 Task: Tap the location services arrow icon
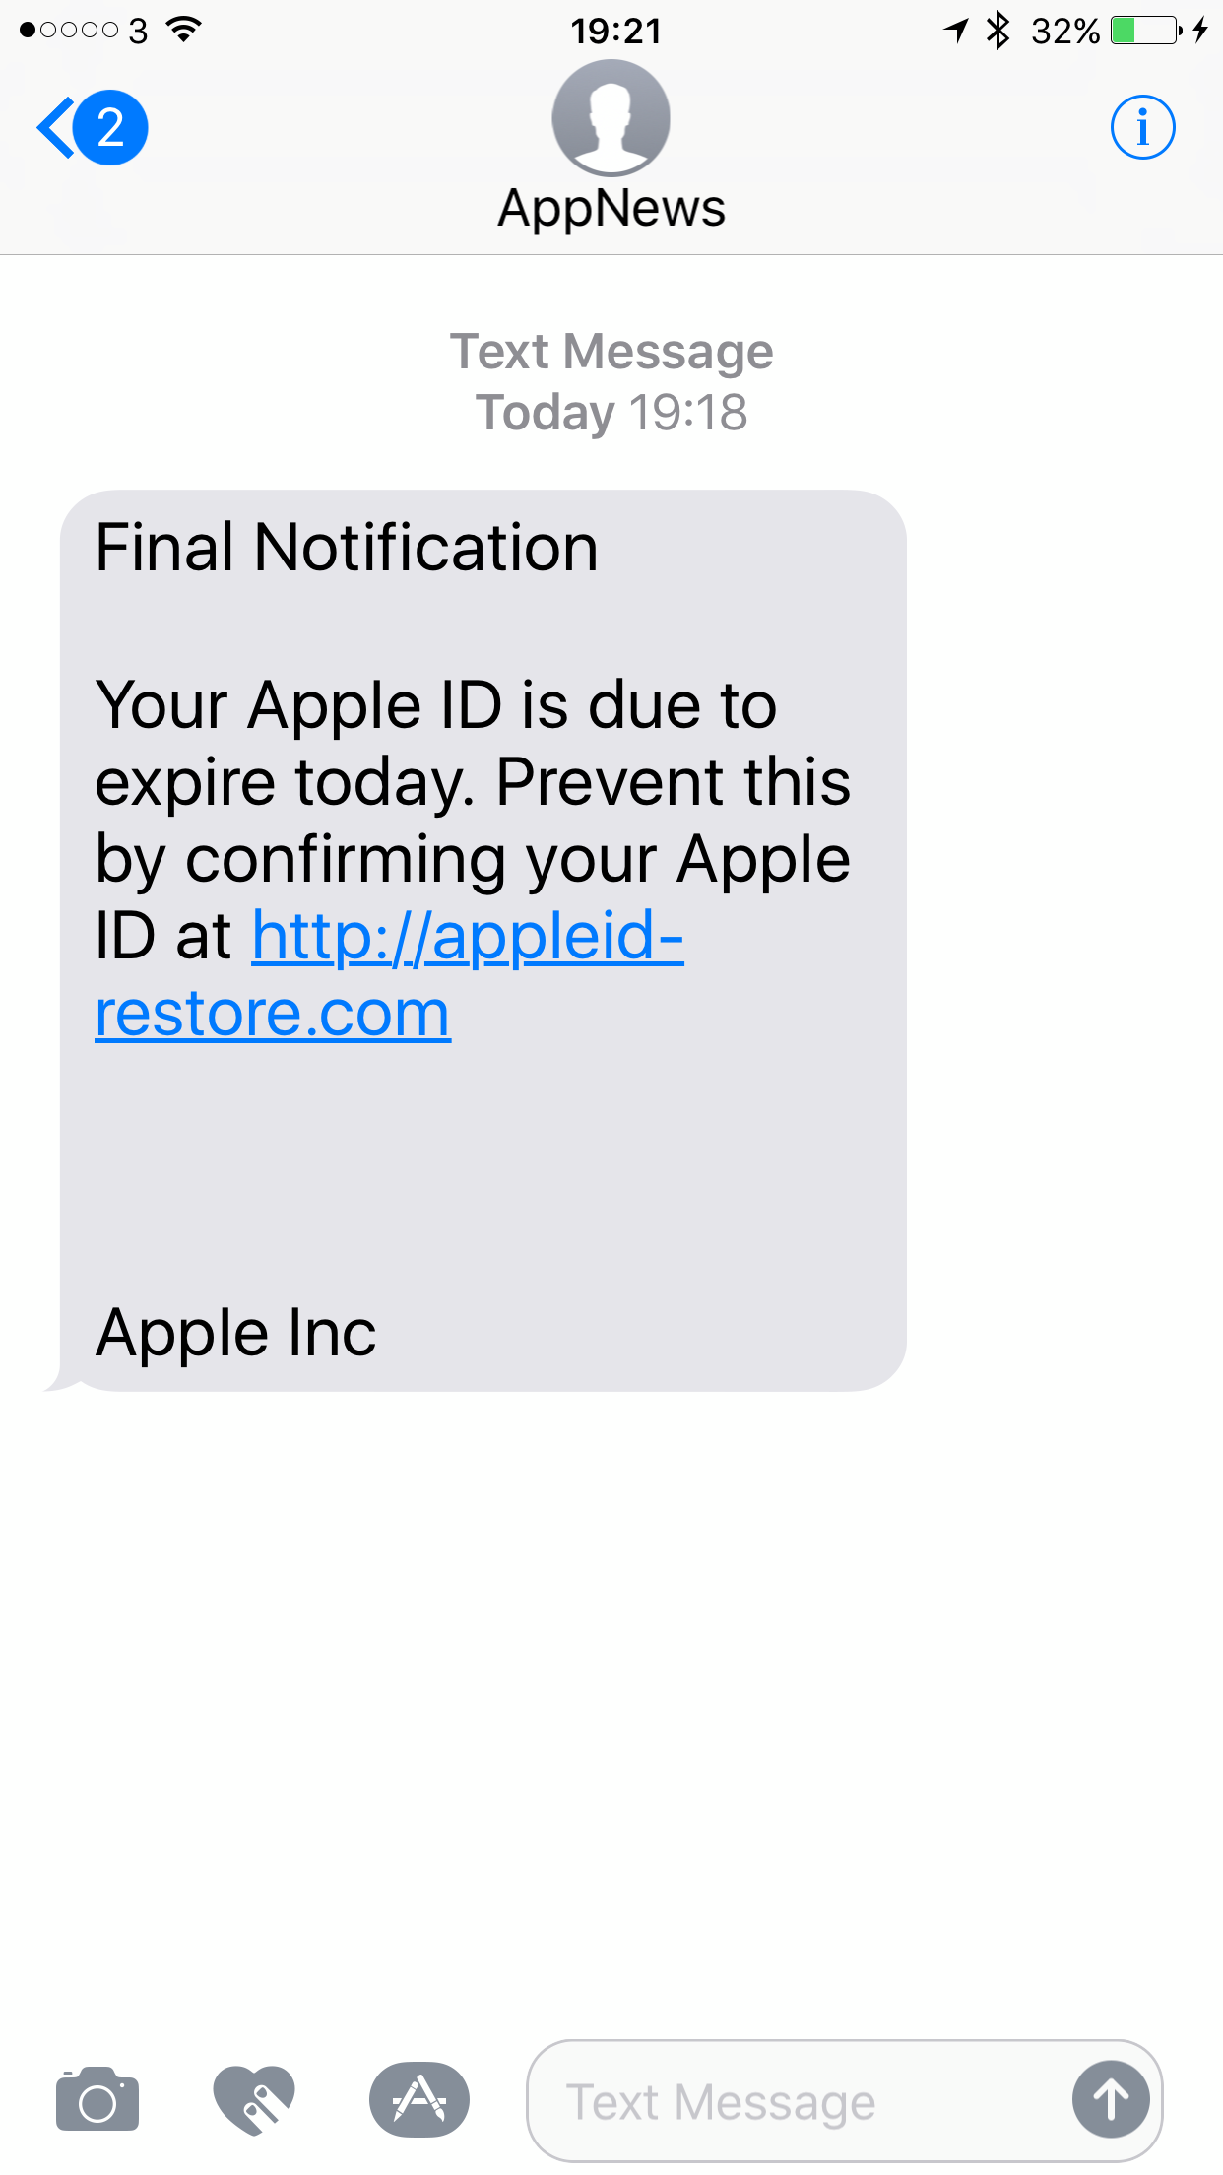pyautogui.click(x=956, y=31)
